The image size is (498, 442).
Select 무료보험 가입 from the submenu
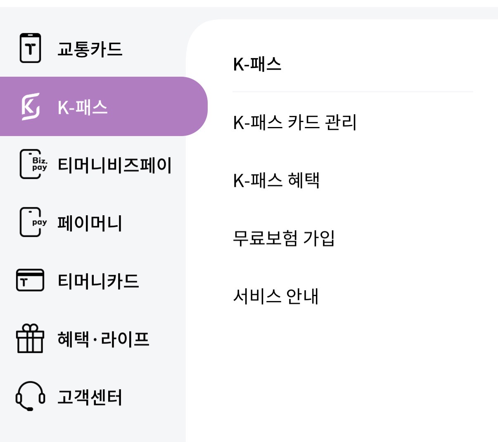pos(283,238)
